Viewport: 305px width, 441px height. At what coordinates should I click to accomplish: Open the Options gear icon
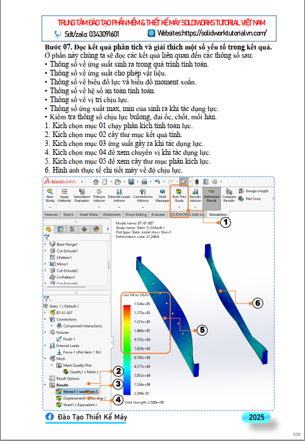215,181
